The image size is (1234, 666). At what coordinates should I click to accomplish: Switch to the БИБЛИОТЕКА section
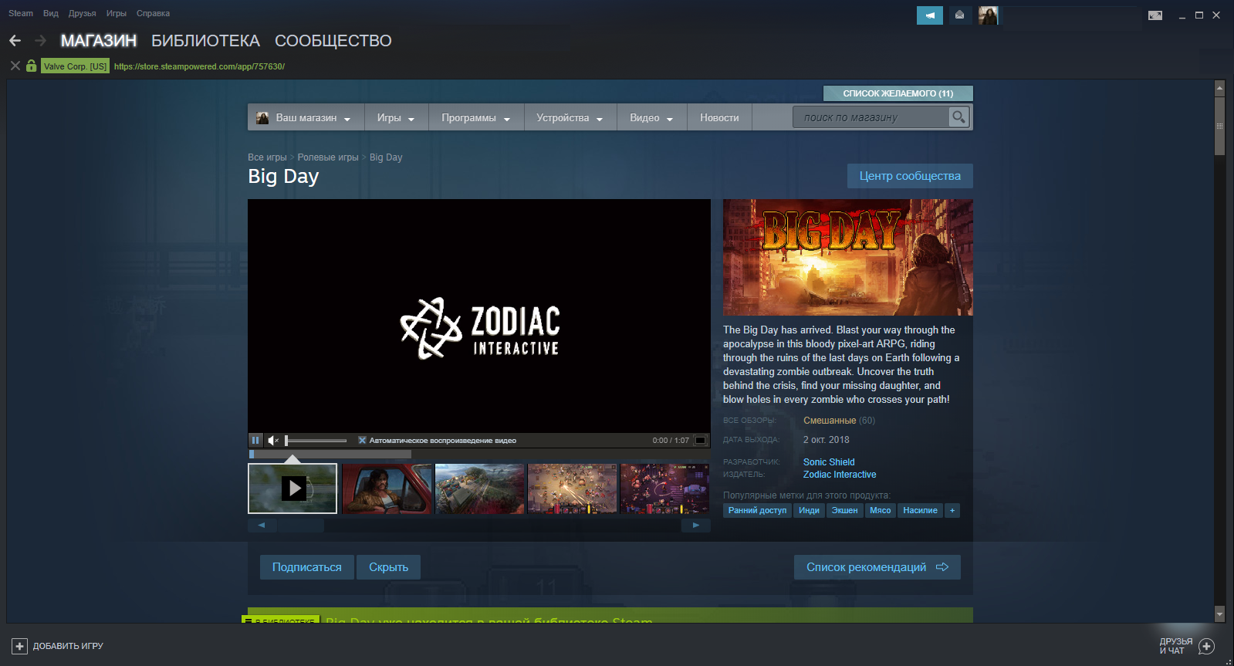pos(205,41)
